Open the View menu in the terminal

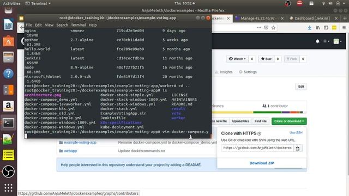coord(49,25)
